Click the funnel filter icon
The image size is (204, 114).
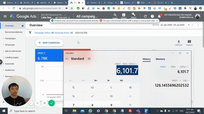click(30, 33)
